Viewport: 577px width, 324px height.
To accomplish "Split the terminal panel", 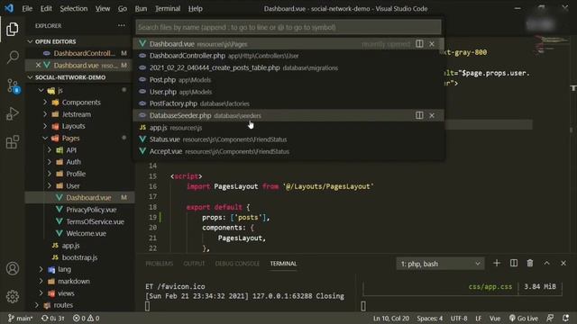I will [513, 263].
